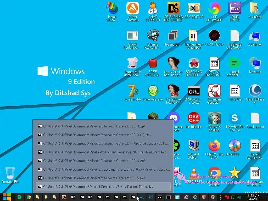
Task: Open Google Chrome from the taskbar
Action: (x=29, y=197)
